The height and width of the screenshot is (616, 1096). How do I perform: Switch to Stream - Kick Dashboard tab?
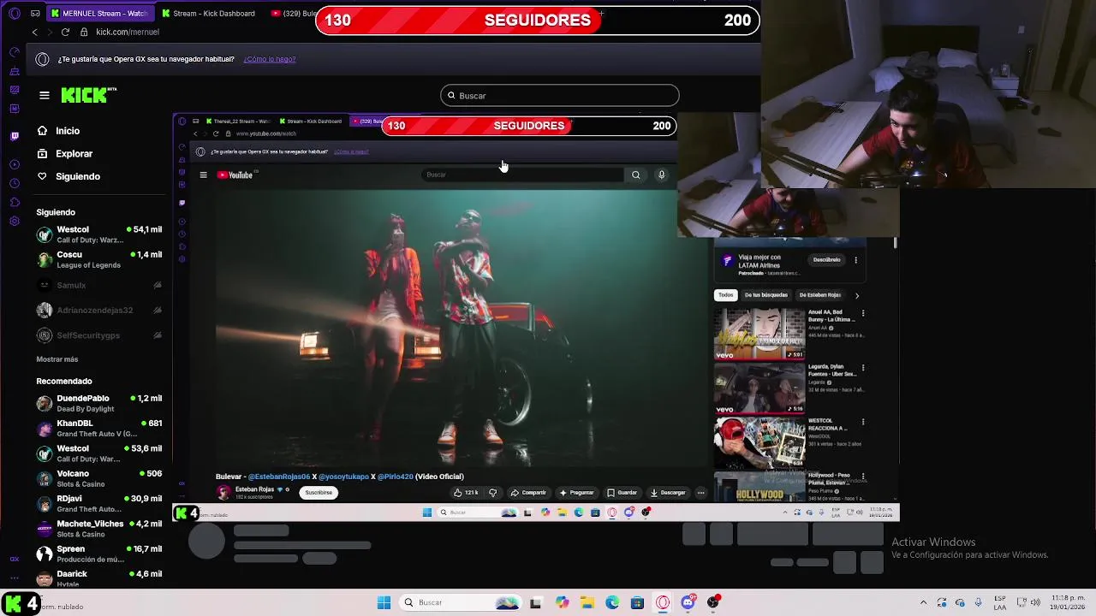(x=208, y=14)
